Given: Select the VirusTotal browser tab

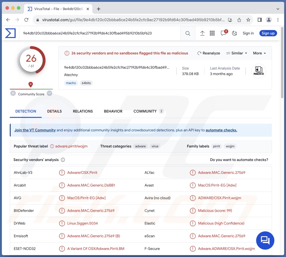Looking at the screenshot, I should click(x=58, y=9).
